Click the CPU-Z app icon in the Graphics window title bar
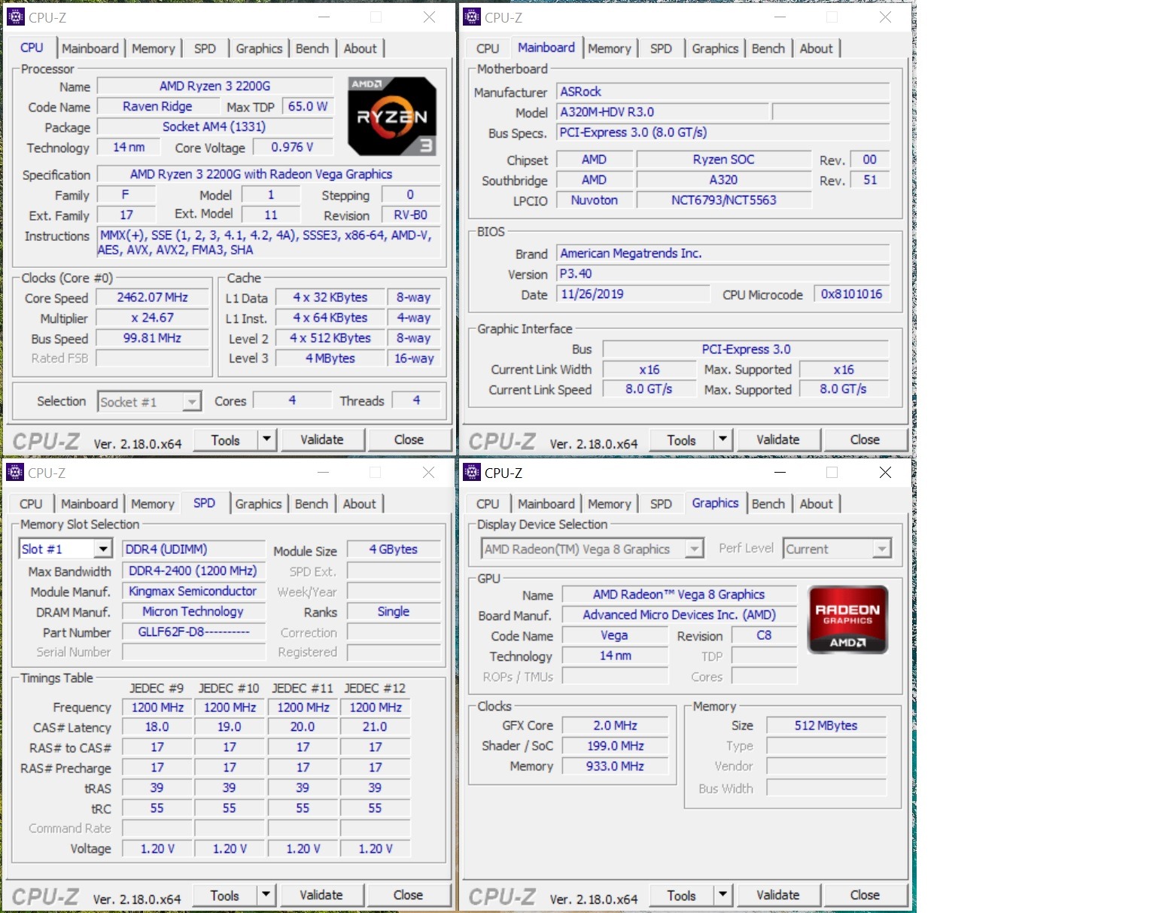The height and width of the screenshot is (913, 1156). (472, 473)
